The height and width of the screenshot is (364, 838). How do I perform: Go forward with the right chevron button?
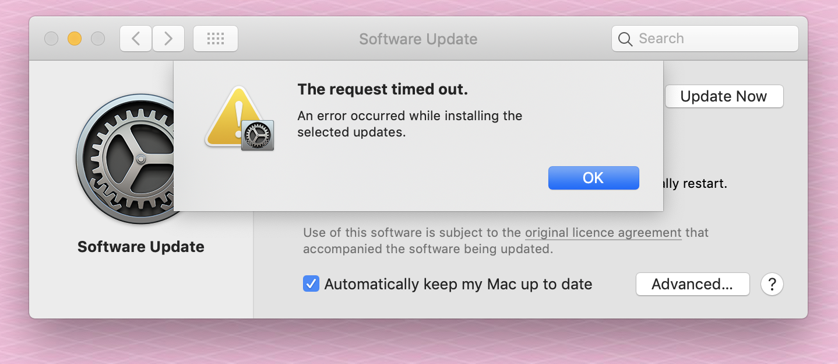[x=168, y=38]
